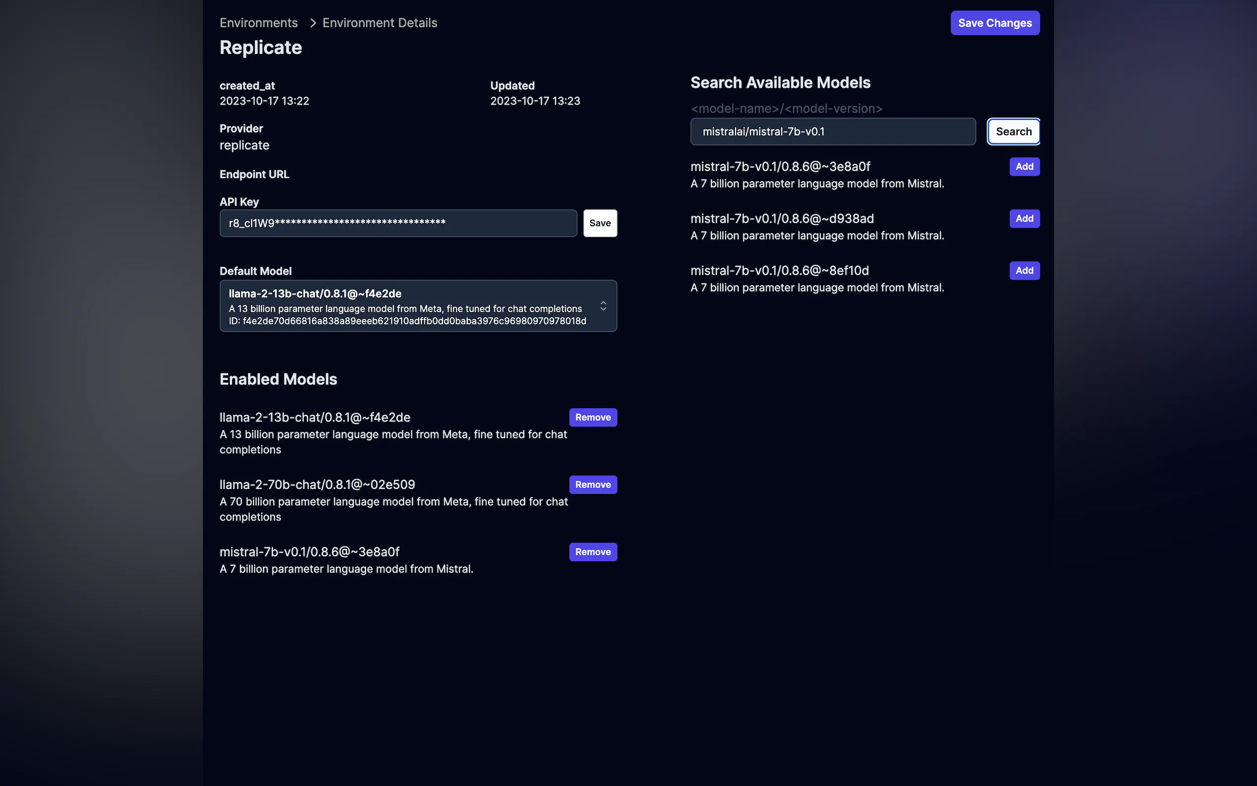Add mistral-7b-v0.1 version 3e8a0f

pyautogui.click(x=1024, y=167)
